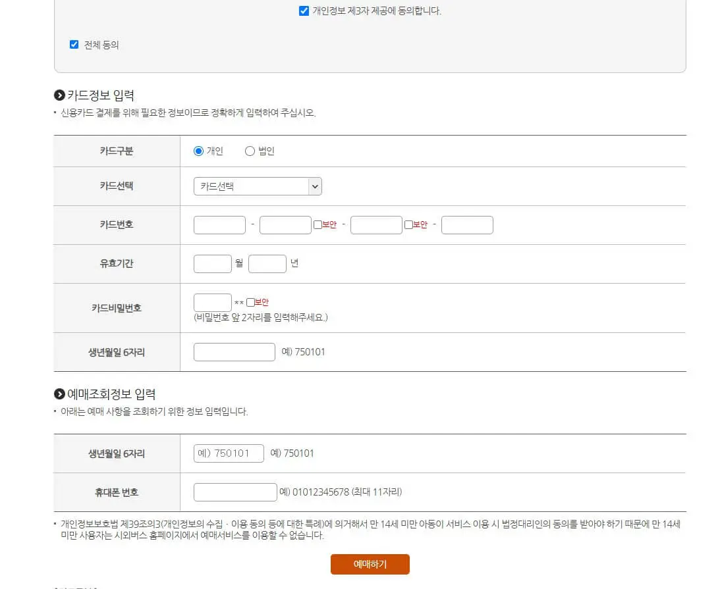The image size is (720, 589).
Task: Uncheck the 개인정보 제3자 제공 동의 checkbox
Action: tap(304, 11)
